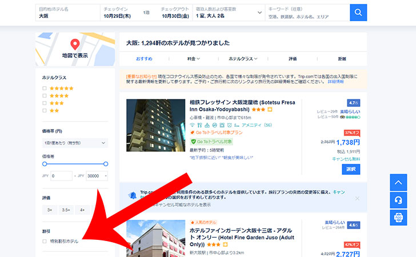
Task: Select the 4+ rating filter
Action: (x=82, y=210)
